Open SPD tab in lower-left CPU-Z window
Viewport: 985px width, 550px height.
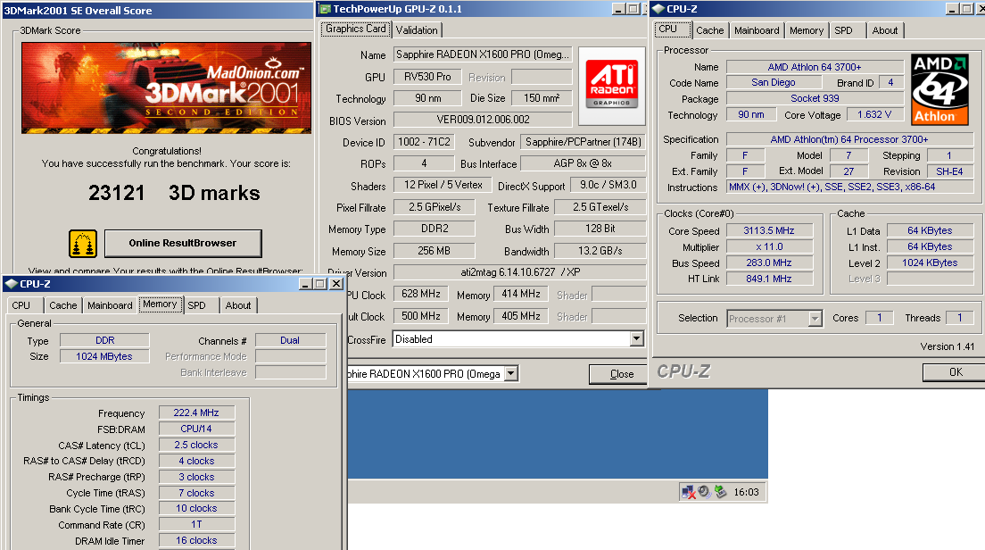(x=200, y=305)
